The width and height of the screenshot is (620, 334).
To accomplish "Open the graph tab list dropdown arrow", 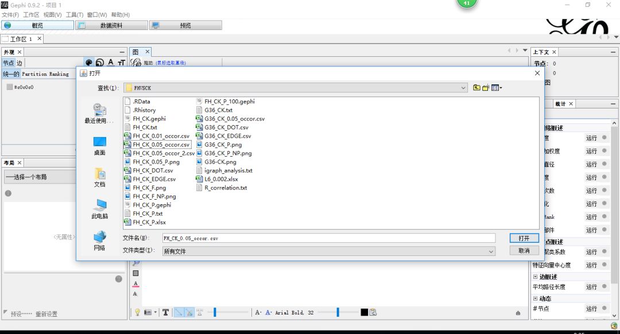I will (x=525, y=51).
